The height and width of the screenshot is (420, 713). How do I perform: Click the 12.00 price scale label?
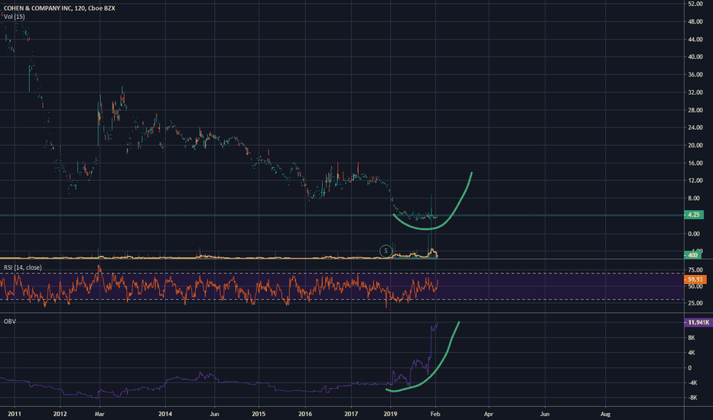coord(695,181)
